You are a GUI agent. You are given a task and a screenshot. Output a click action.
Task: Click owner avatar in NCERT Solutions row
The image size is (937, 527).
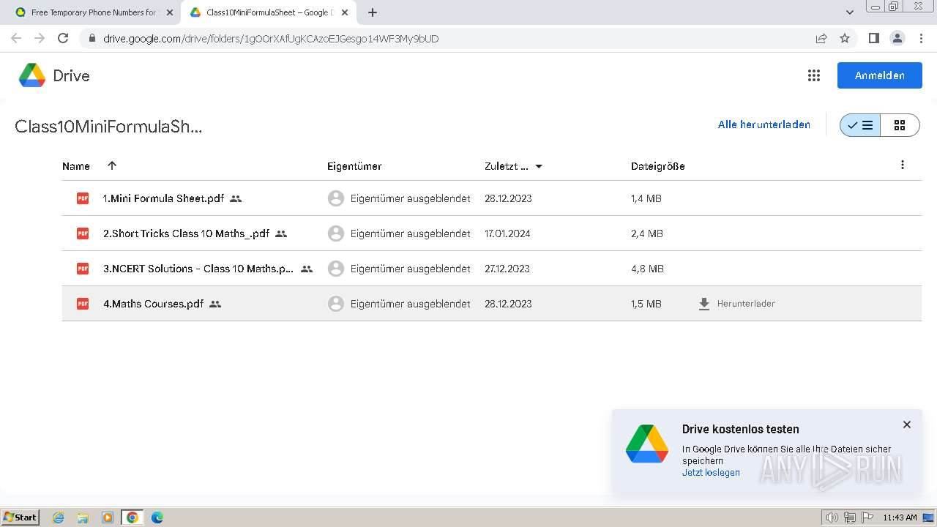[x=336, y=269]
